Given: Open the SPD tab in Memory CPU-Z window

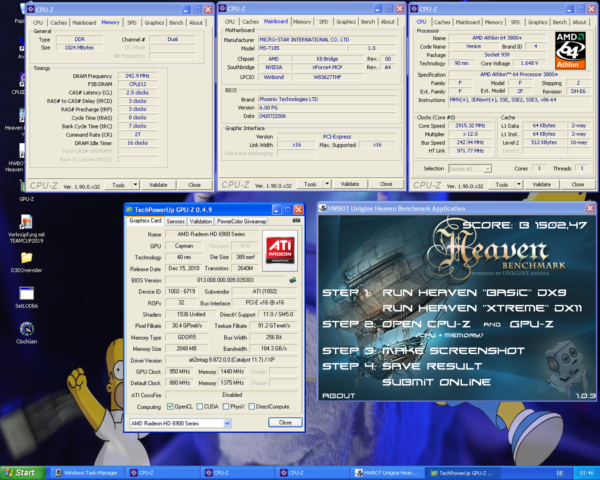Looking at the screenshot, I should [132, 23].
